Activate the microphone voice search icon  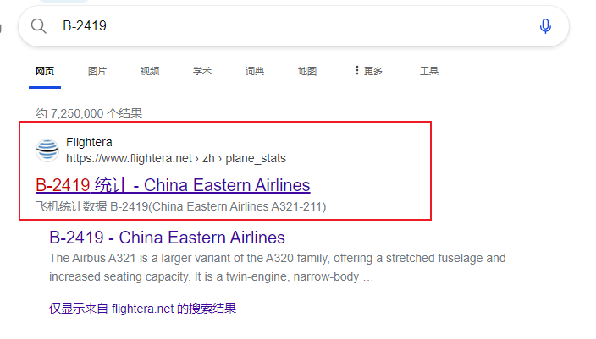click(x=545, y=26)
